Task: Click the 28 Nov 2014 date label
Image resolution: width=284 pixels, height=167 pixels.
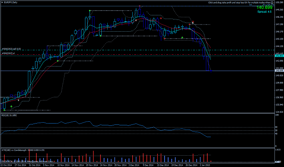Action: [x=120, y=165]
